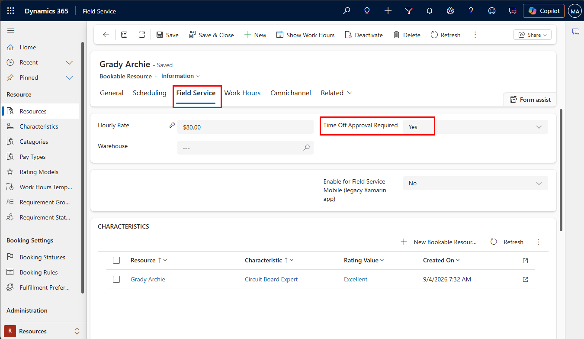The height and width of the screenshot is (339, 584).
Task: Switch to the General tab
Action: pos(112,93)
